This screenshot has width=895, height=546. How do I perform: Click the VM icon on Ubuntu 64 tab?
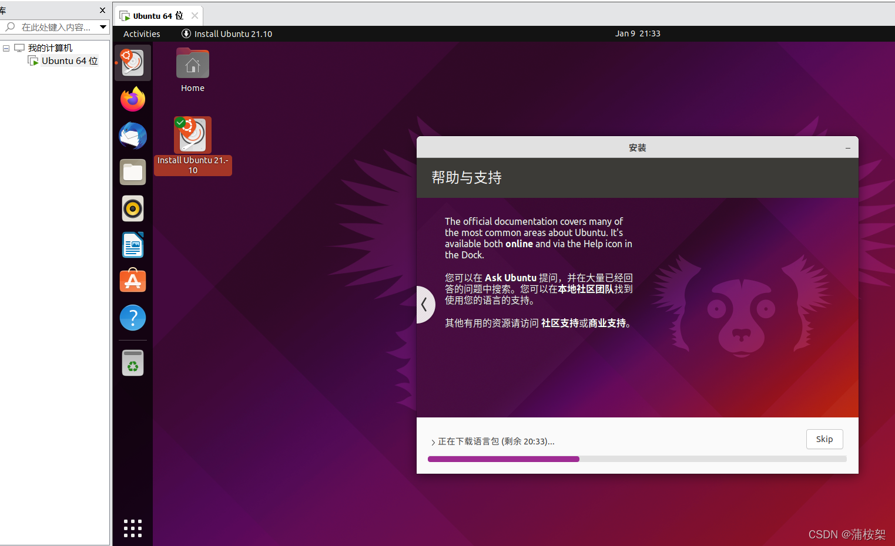[x=125, y=16]
